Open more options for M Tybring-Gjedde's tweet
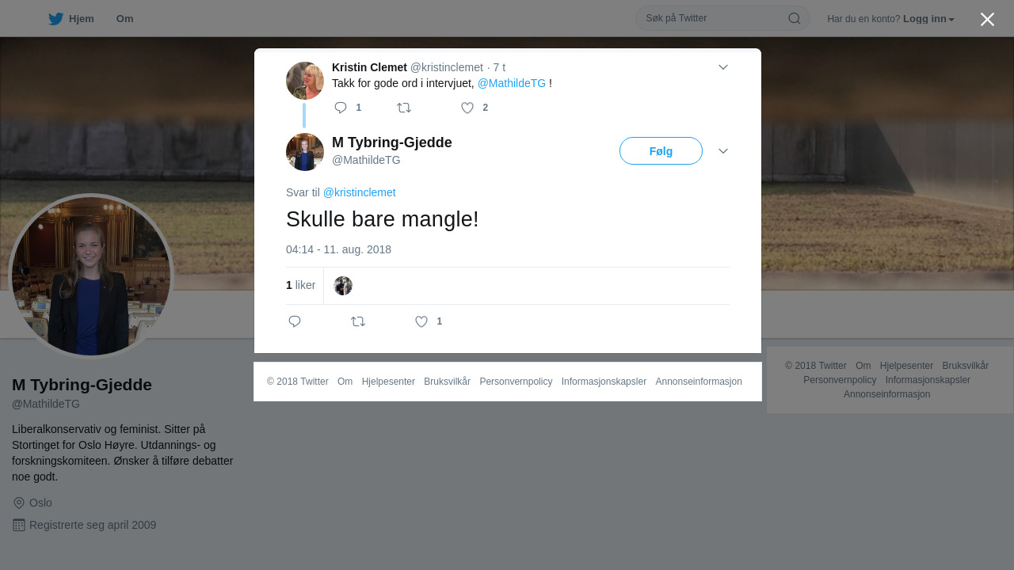Screen dimensions: 1014x570 [x=723, y=151]
